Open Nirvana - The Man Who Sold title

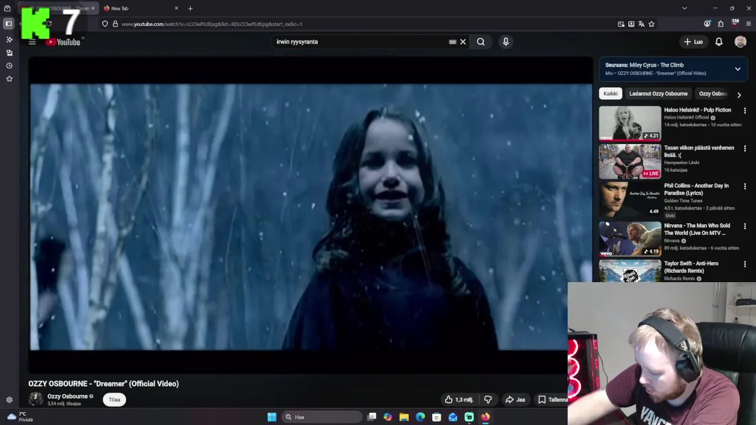tap(697, 229)
